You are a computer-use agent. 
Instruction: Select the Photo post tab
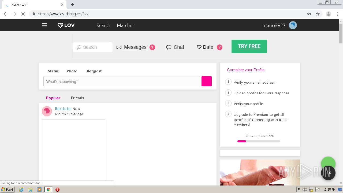(x=72, y=71)
